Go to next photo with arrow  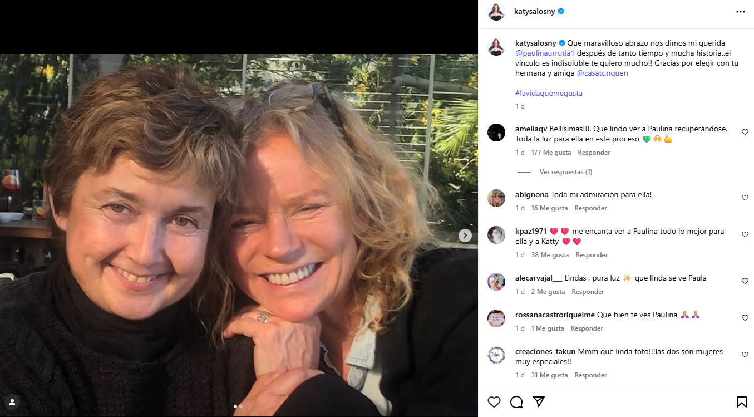click(x=465, y=236)
